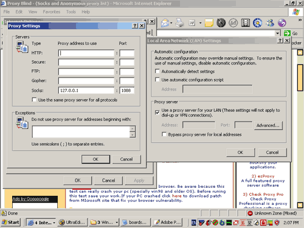Click the purple globe help toolbar icon
The width and height of the screenshot is (304, 228).
pyautogui.click(x=282, y=23)
